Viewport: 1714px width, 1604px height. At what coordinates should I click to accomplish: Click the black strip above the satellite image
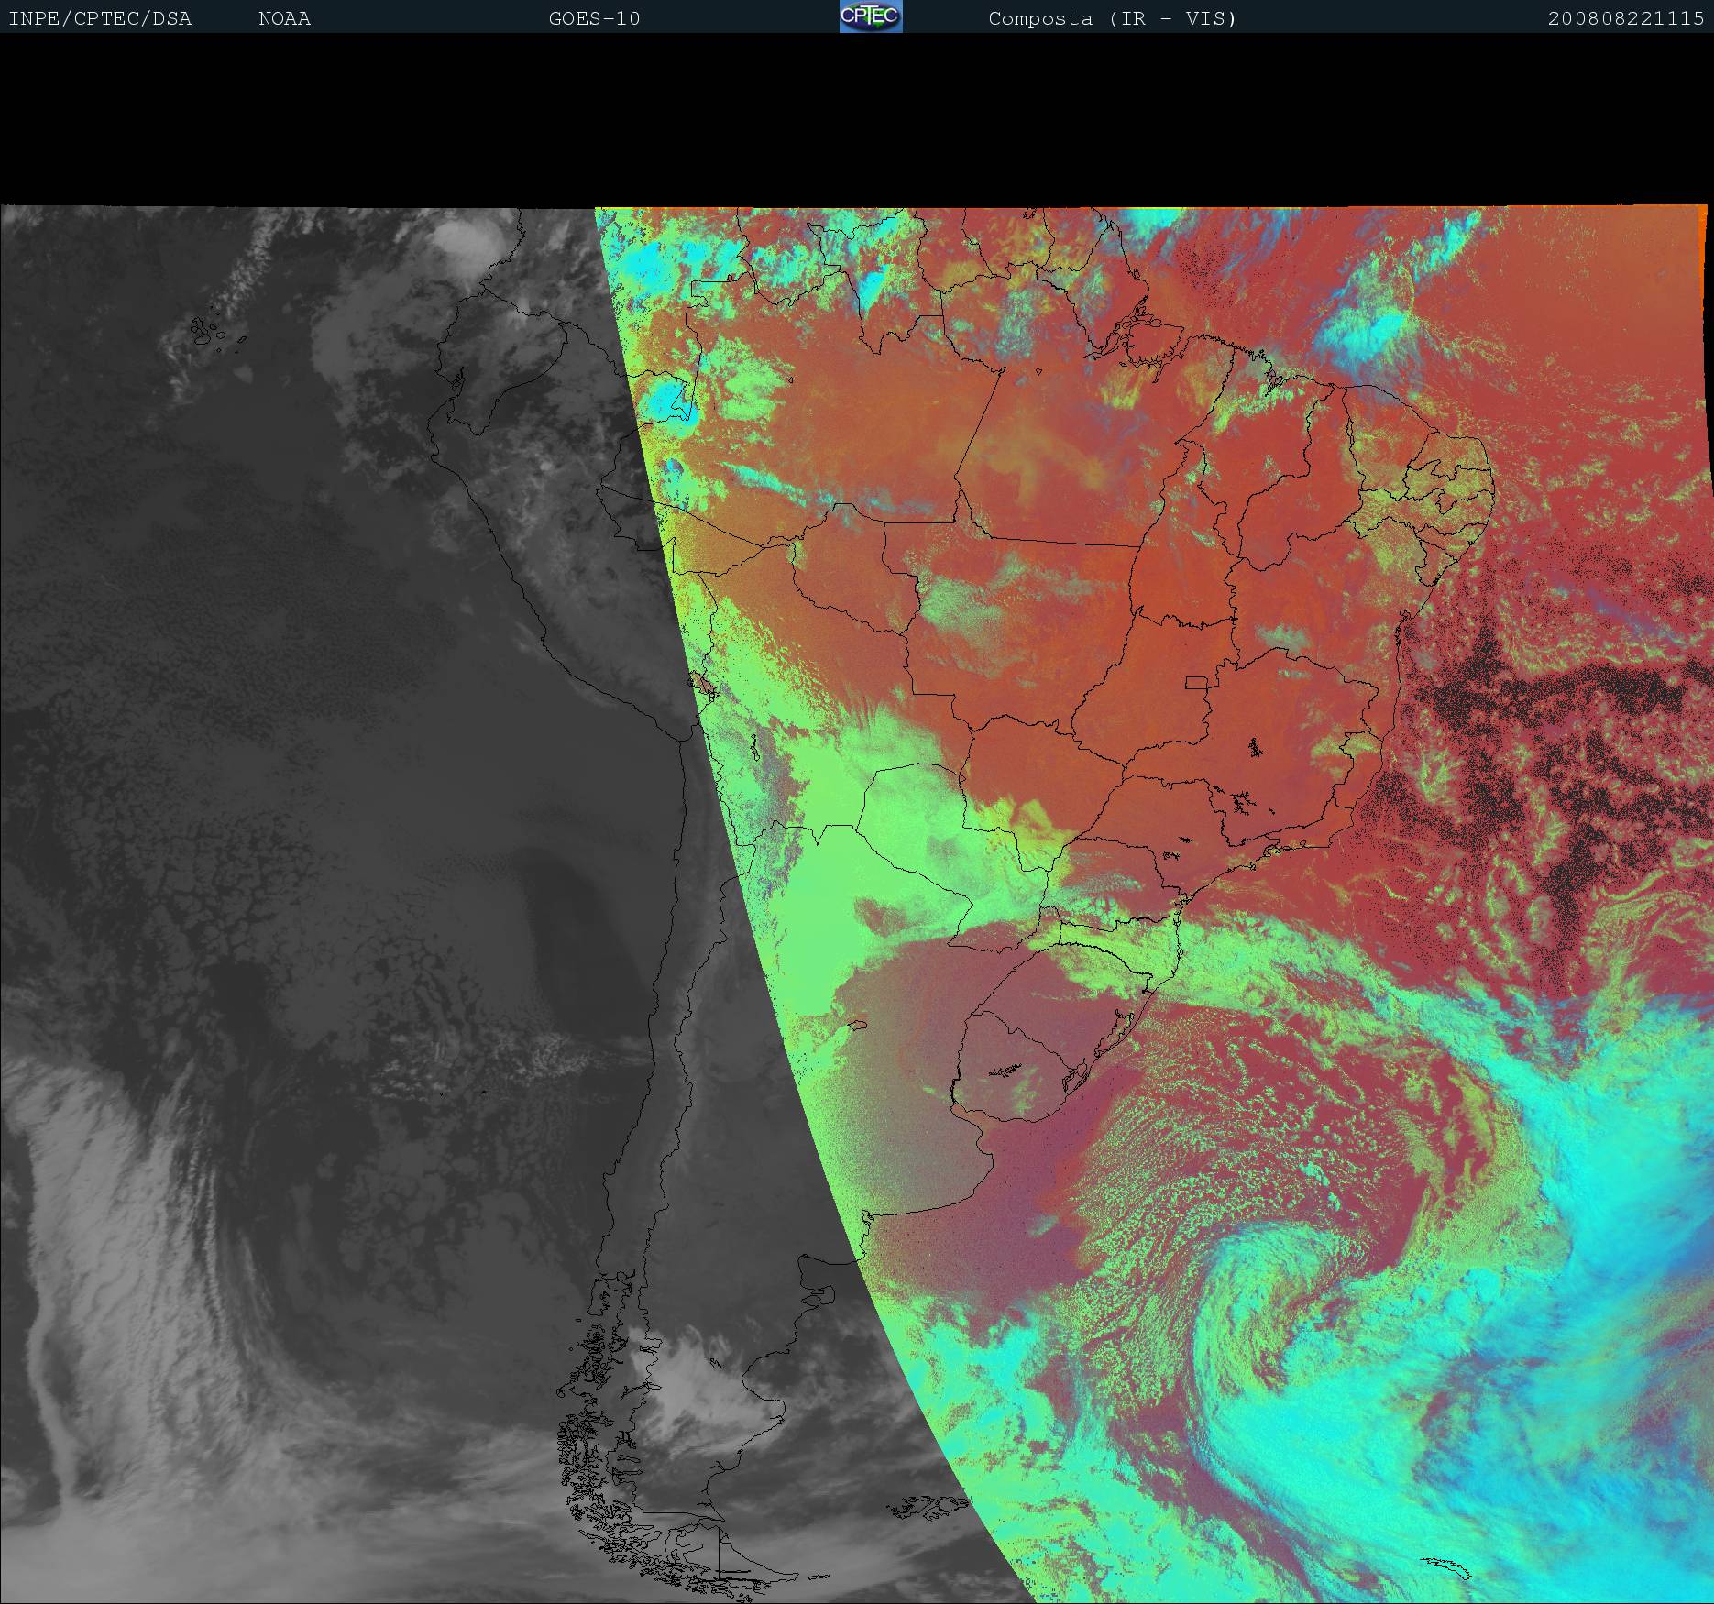click(x=857, y=119)
